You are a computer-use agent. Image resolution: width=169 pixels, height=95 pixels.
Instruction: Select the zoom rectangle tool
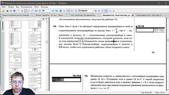click(x=32, y=11)
